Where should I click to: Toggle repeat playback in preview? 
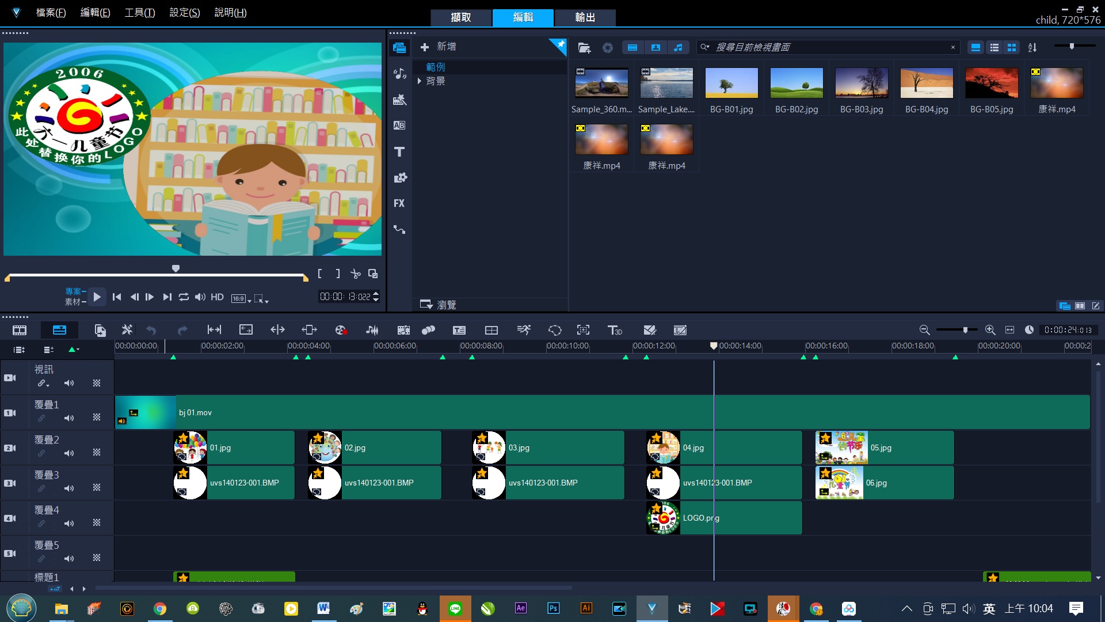pos(184,297)
